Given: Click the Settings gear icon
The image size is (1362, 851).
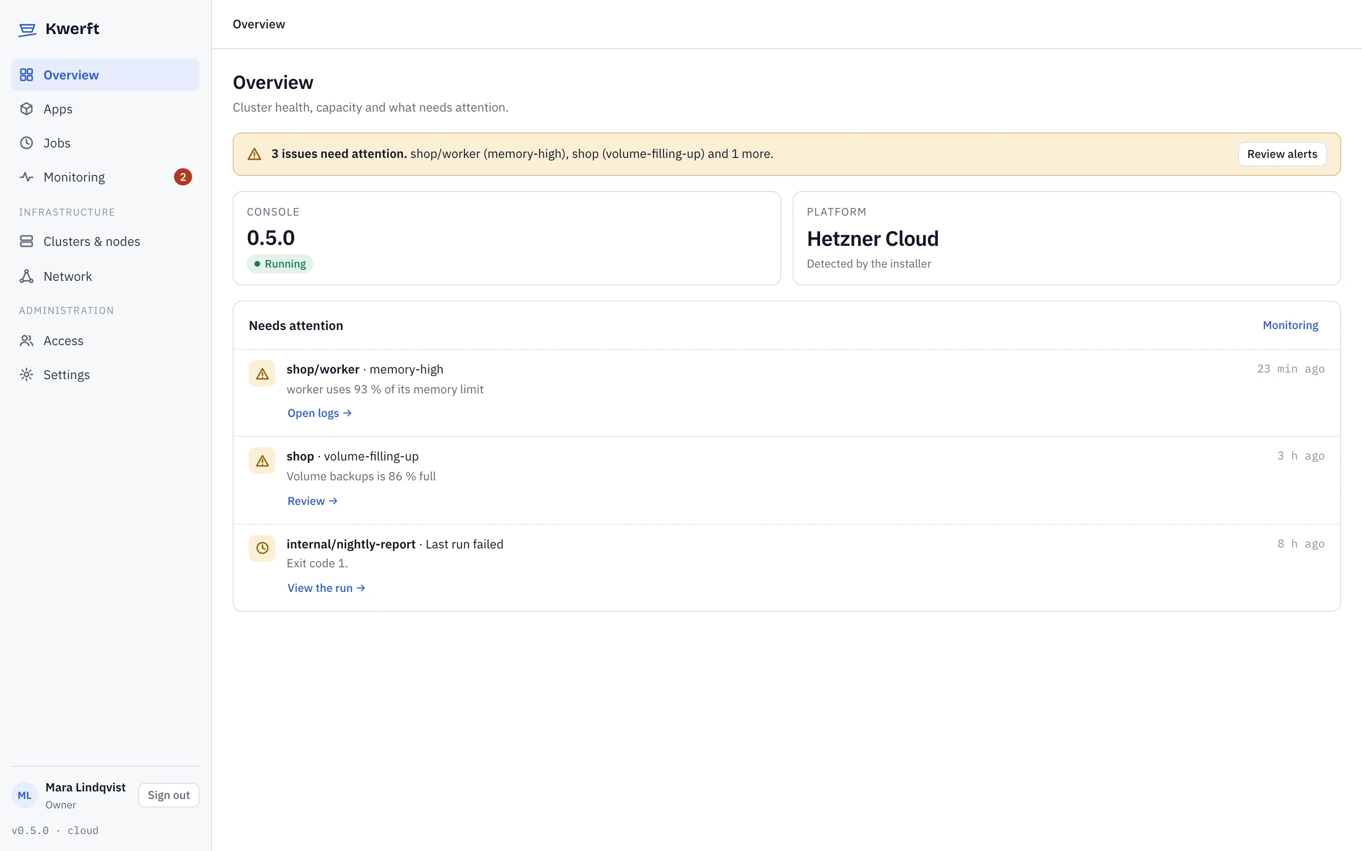Looking at the screenshot, I should click(26, 374).
